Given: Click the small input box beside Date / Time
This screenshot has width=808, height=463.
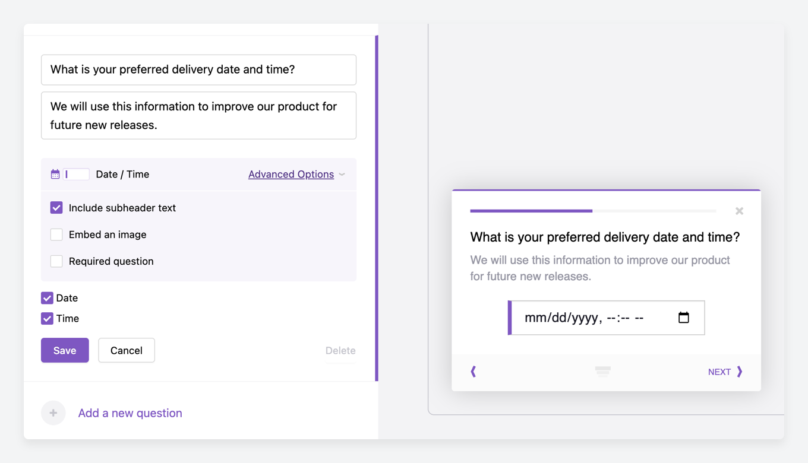Looking at the screenshot, I should point(77,175).
